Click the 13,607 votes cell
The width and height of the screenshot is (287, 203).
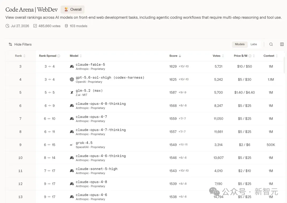click(218, 158)
